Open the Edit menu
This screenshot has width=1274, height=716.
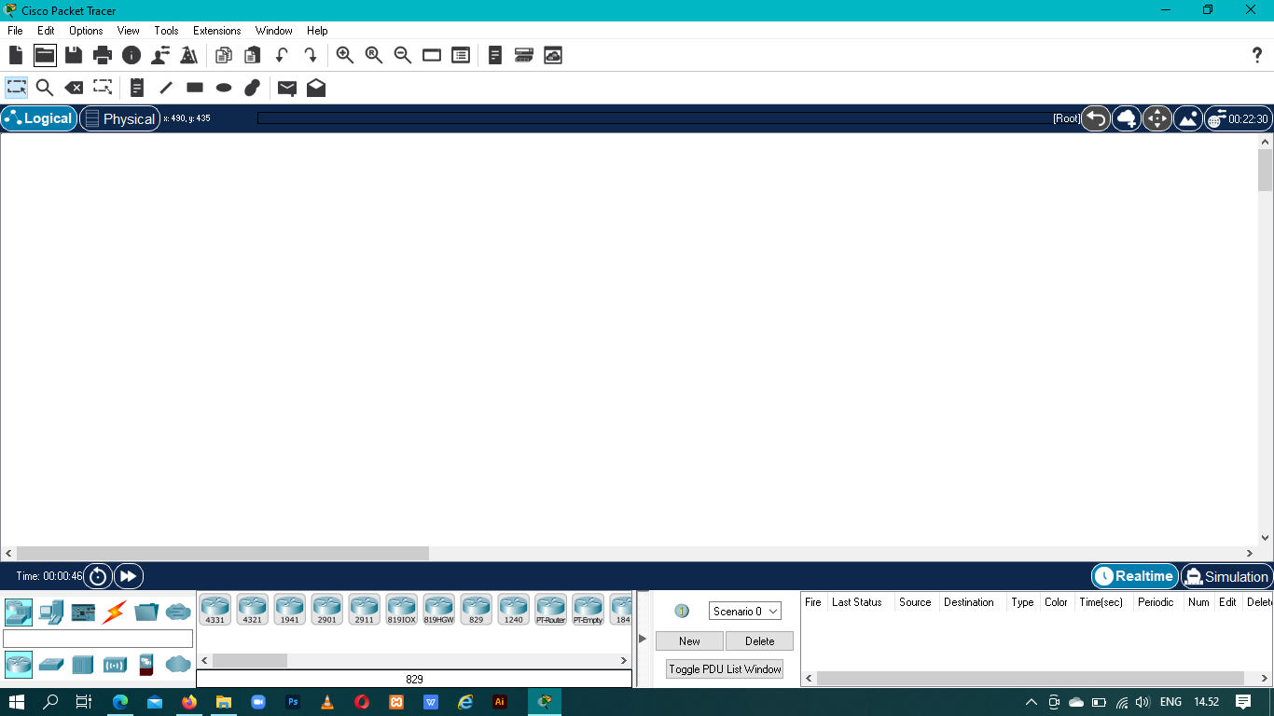pyautogui.click(x=46, y=31)
